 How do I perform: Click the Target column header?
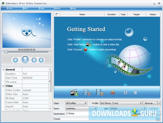136,14
